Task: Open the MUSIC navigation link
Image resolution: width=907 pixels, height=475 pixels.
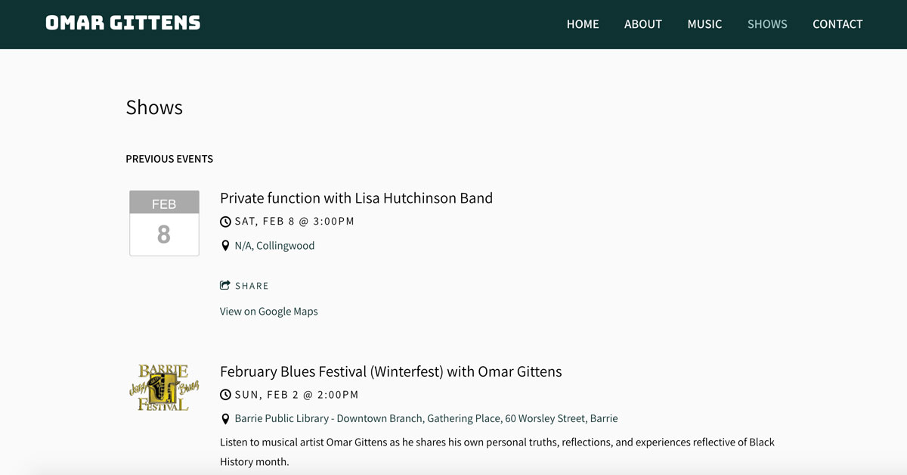Action: point(704,24)
